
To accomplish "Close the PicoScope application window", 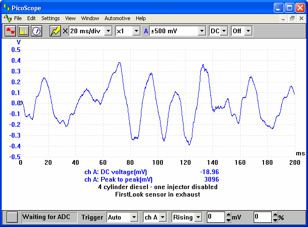I will tap(301, 8).
